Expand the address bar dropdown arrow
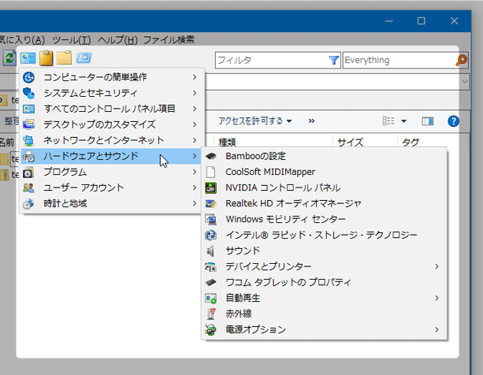 [465, 82]
